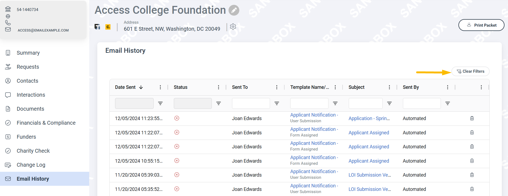The image size is (508, 196).
Task: Open Documents in the sidebar
Action: pos(44,109)
